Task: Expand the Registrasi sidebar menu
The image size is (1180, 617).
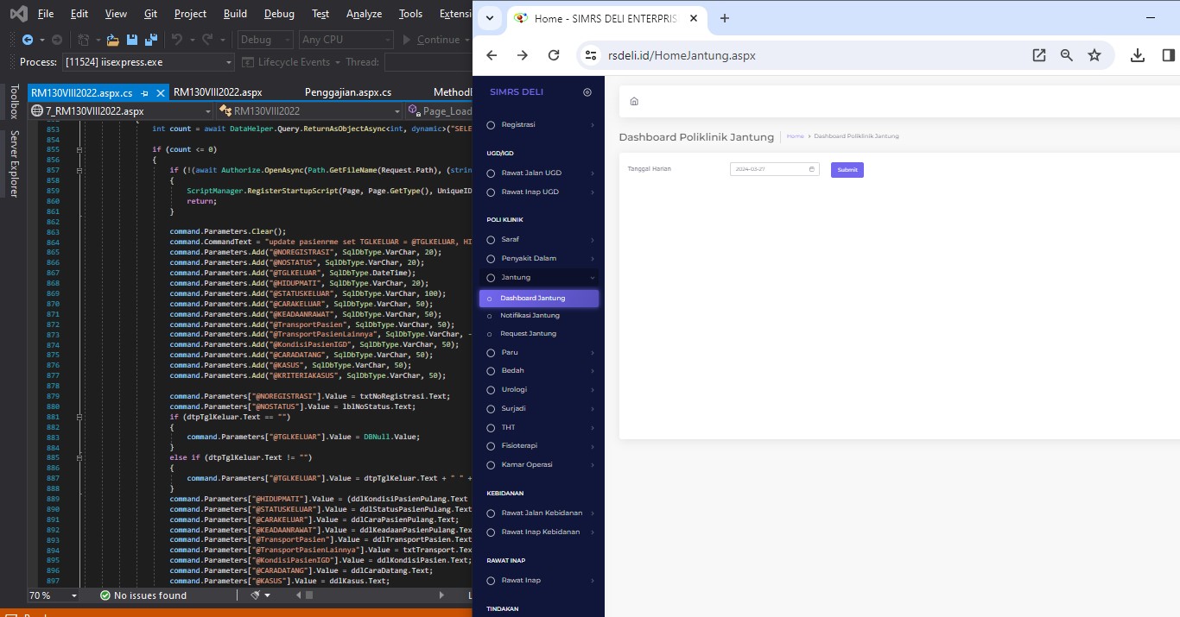Action: [539, 125]
